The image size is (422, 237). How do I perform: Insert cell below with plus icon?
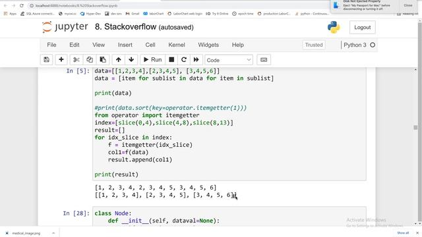(x=61, y=60)
